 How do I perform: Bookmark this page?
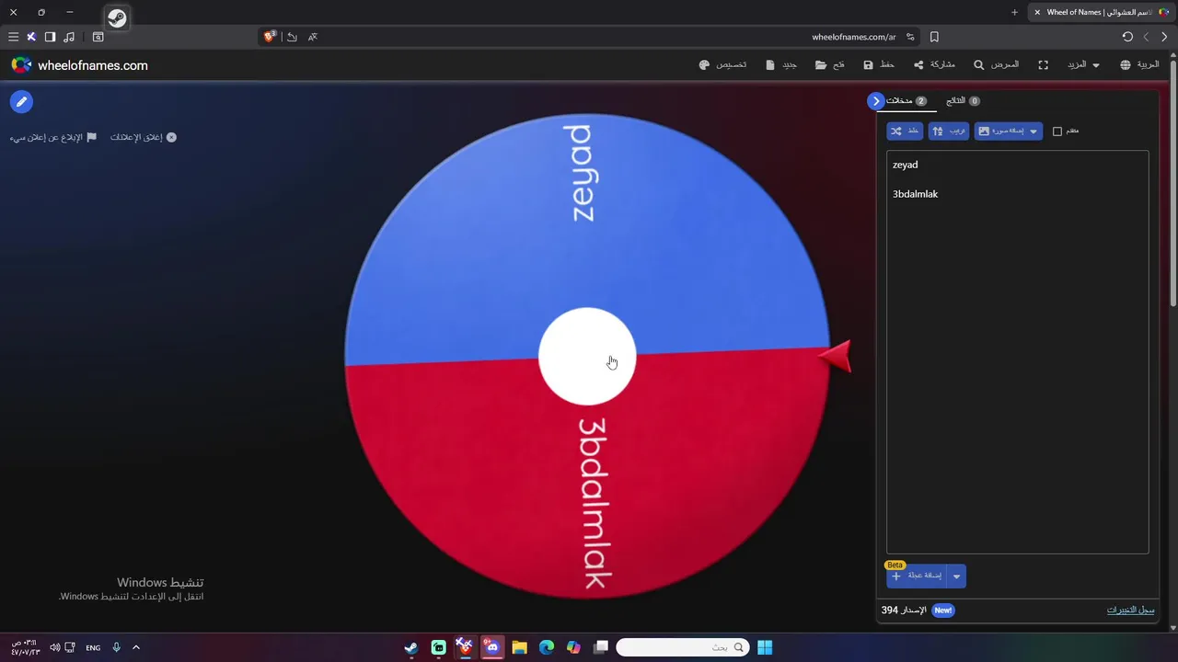coord(934,37)
